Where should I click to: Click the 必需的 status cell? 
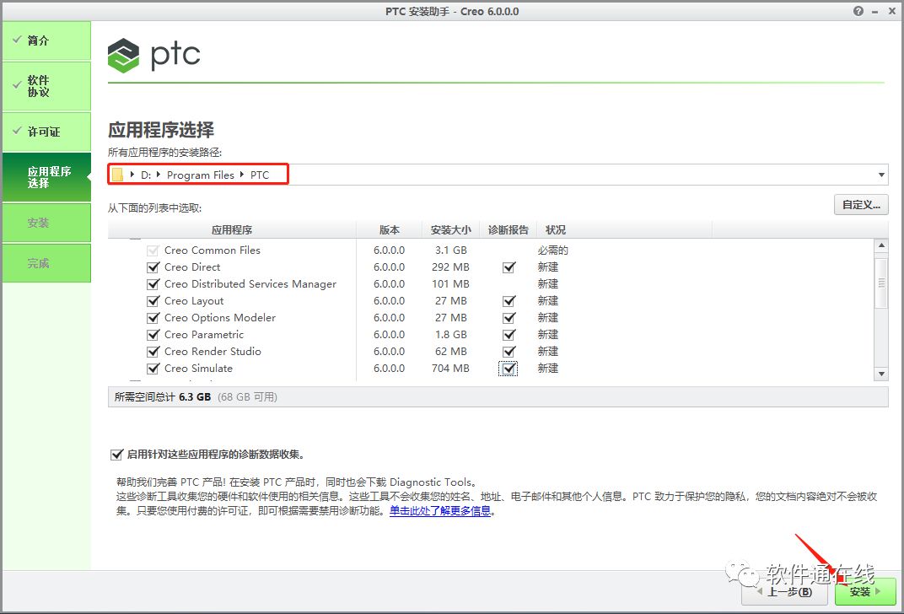point(553,250)
